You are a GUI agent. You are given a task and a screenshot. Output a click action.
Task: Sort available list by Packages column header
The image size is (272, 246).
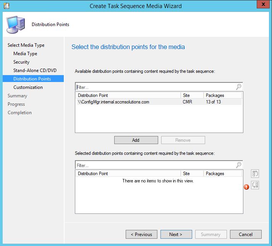pyautogui.click(x=222, y=95)
